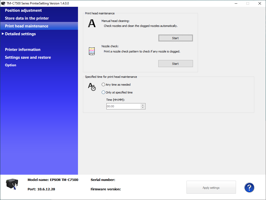Click the printer with wrench icon
266x200 pixels.
[x=12, y=184]
